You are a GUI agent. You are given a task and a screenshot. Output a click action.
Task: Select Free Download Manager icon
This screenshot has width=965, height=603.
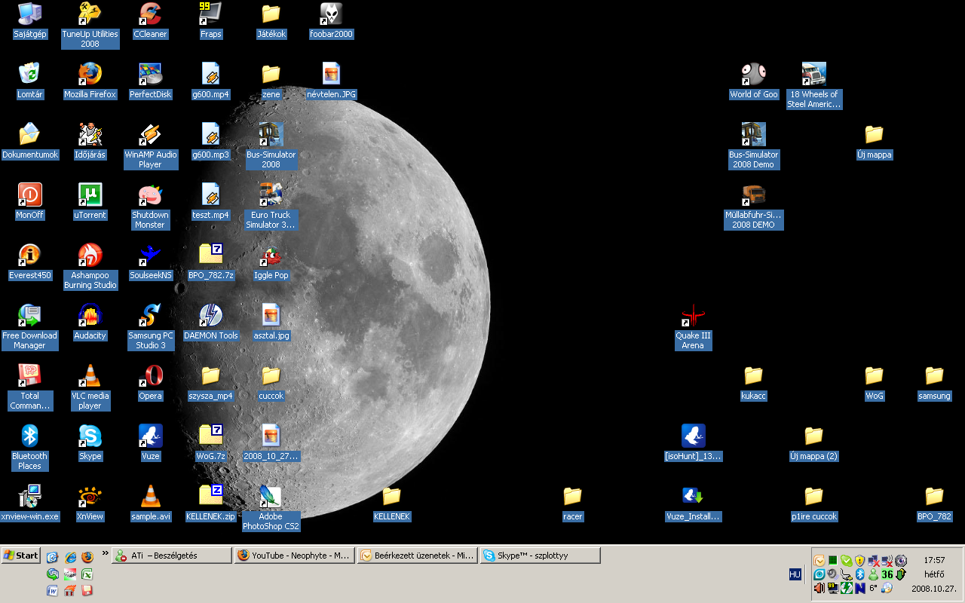29,326
